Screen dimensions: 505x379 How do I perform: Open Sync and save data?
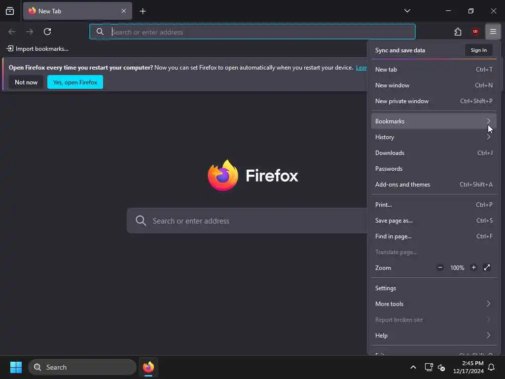[400, 50]
